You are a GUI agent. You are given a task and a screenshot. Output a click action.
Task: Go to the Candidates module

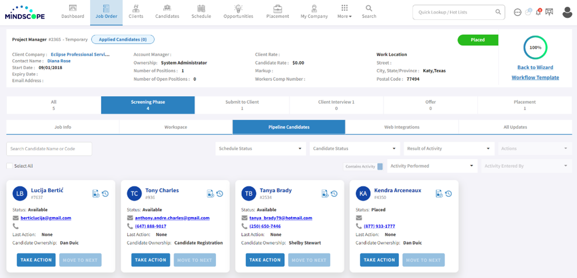[167, 12]
